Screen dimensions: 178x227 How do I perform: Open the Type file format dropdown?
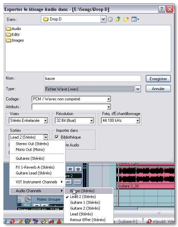[x=138, y=89]
